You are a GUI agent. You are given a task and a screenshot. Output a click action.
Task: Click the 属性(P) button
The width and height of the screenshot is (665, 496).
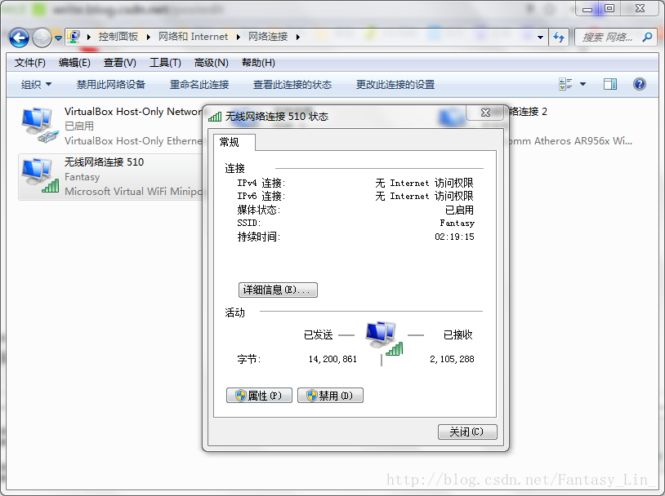tap(259, 395)
